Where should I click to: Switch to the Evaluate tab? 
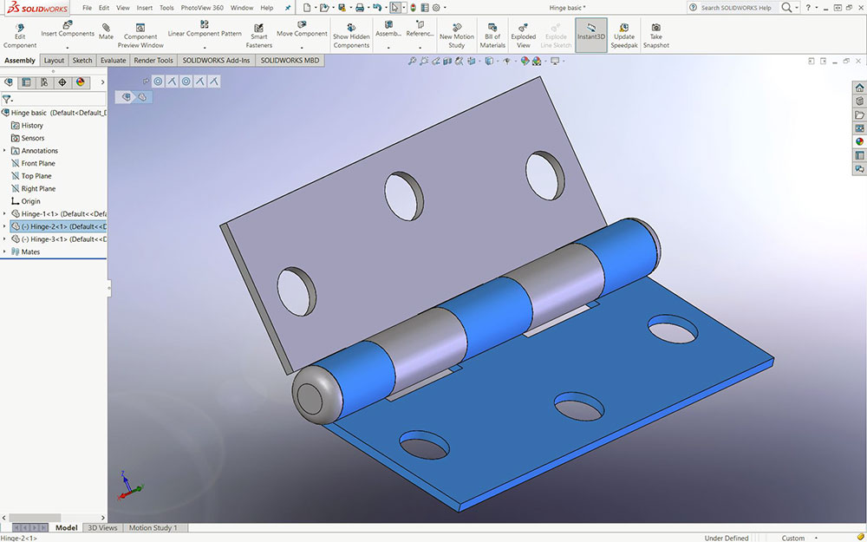click(113, 61)
